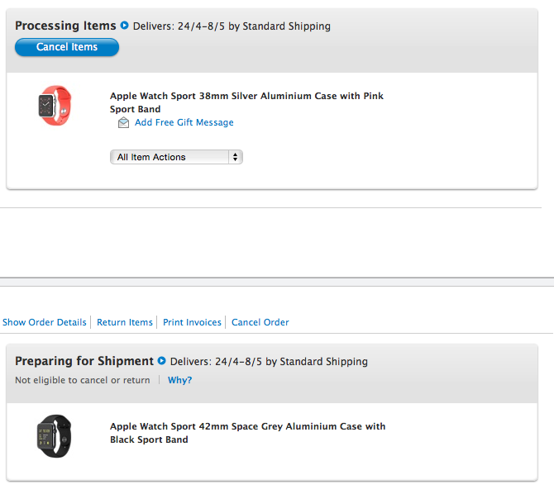Click blue arrow icon beside Preparing for Shipment
The width and height of the screenshot is (554, 494).
(x=161, y=361)
